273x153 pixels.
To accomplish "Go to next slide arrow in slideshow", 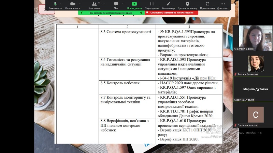I will pos(58,149).
